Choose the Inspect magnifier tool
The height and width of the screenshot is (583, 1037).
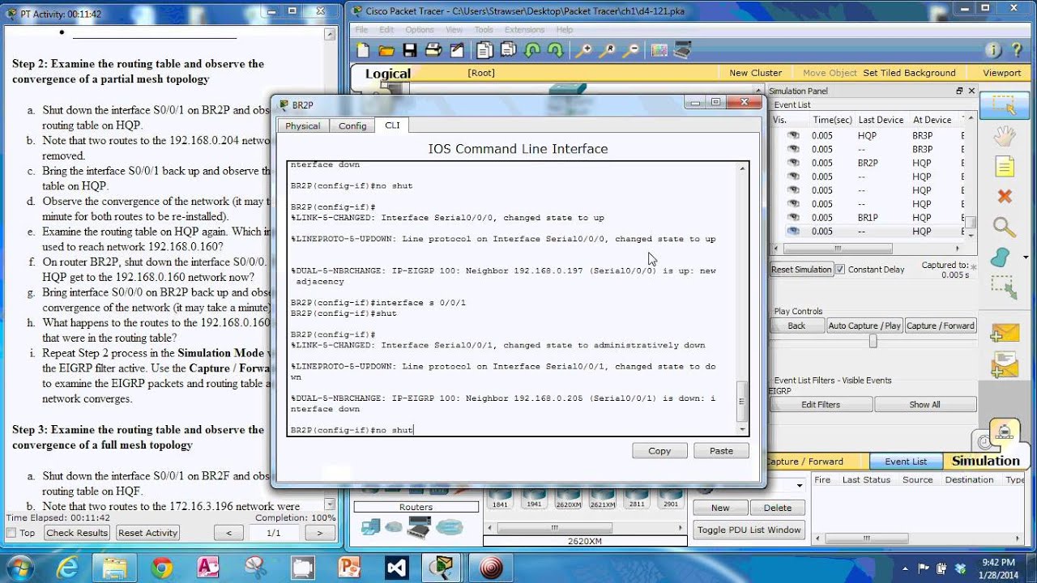pos(1005,228)
